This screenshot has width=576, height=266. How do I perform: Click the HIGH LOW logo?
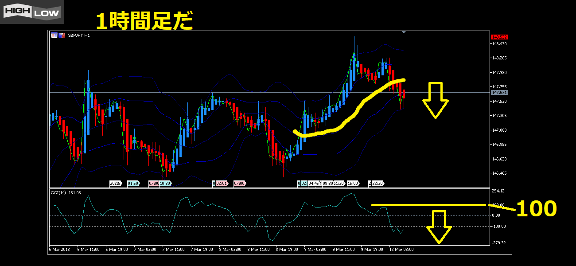tap(32, 12)
